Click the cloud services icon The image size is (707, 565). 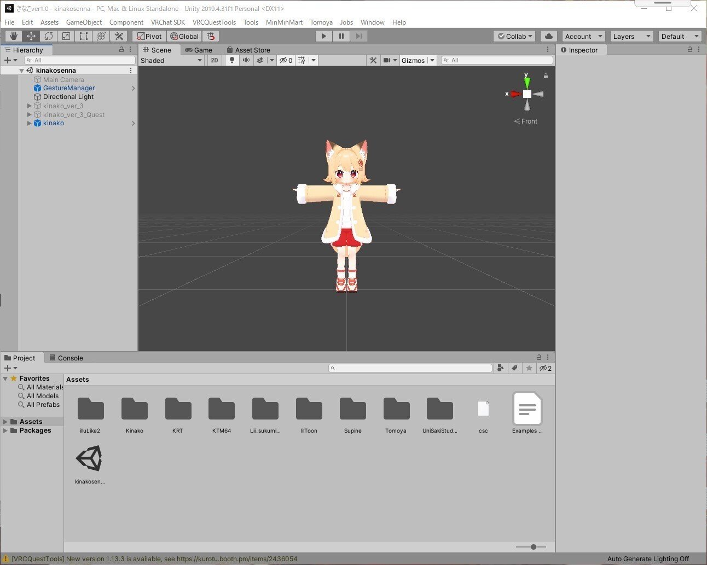(x=549, y=36)
